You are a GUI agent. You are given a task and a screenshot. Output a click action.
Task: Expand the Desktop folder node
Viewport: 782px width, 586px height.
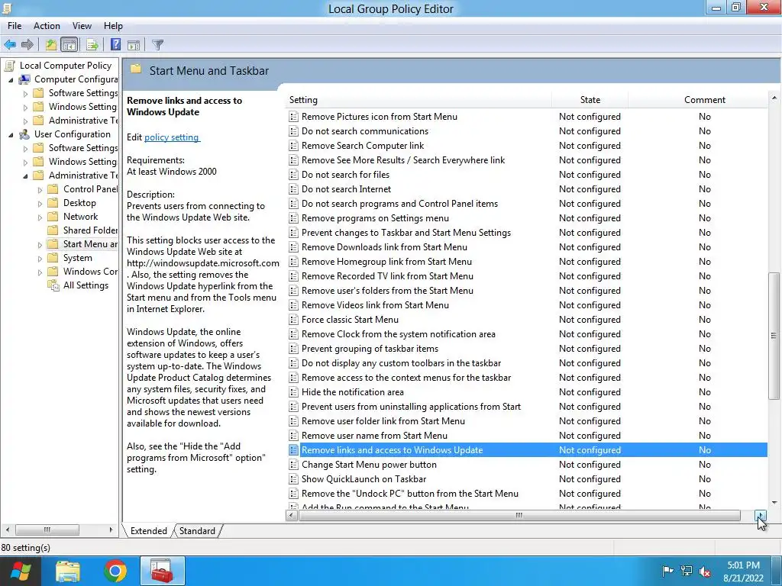[40, 203]
